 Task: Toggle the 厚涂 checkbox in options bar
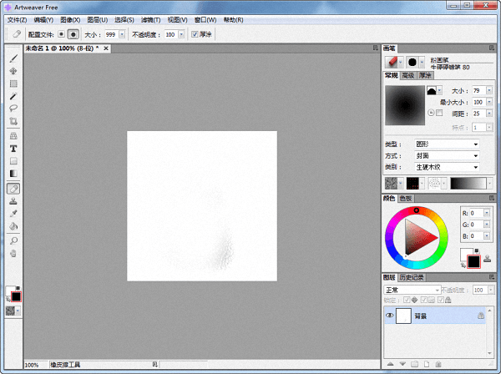[195, 34]
